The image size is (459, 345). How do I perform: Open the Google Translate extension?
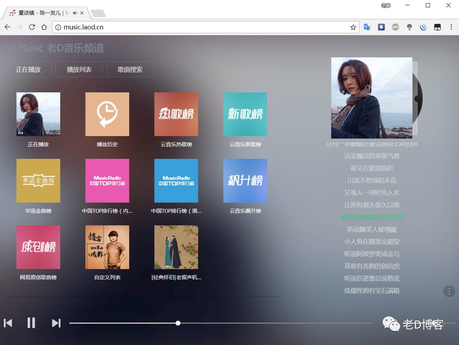pyautogui.click(x=367, y=27)
